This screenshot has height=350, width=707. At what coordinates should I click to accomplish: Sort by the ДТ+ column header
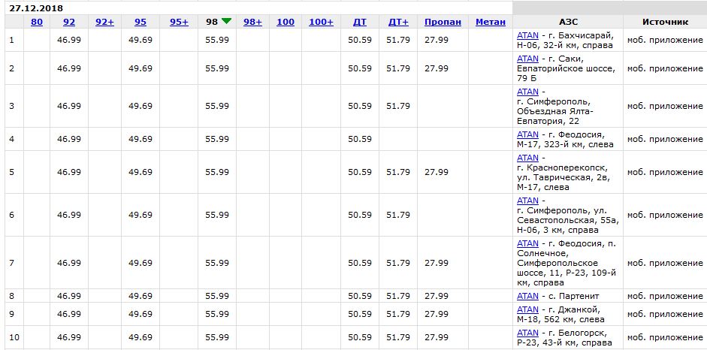point(398,22)
